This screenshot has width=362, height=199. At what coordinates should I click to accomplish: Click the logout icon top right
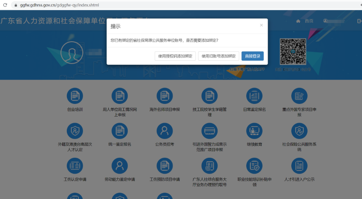point(359,21)
